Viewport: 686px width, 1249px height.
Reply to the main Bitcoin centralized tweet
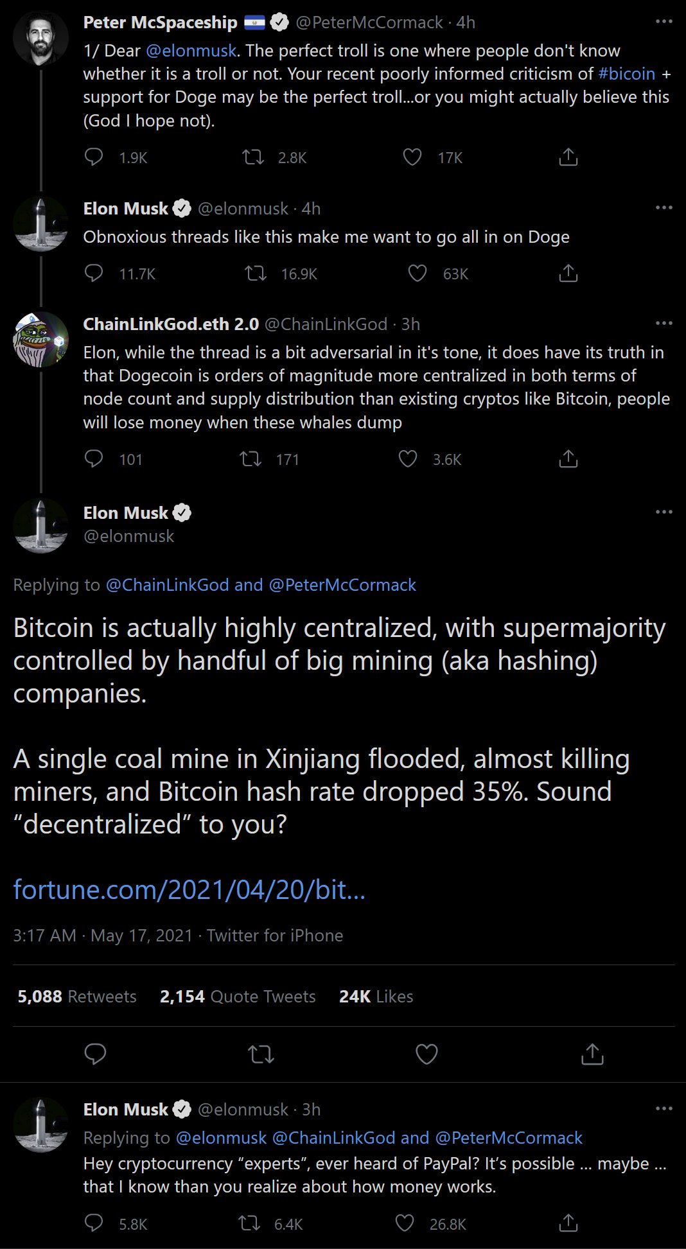[96, 1054]
